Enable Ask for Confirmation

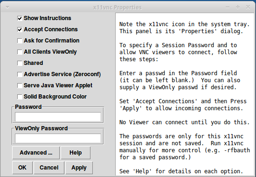[20, 41]
